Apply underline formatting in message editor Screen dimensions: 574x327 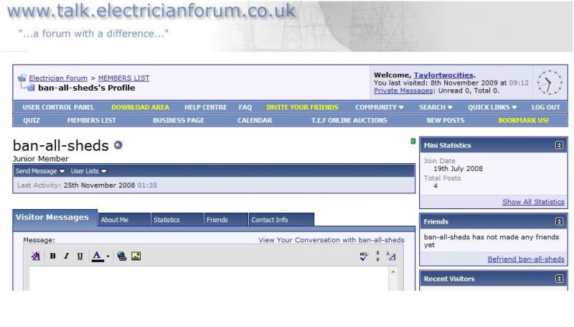tap(80, 257)
